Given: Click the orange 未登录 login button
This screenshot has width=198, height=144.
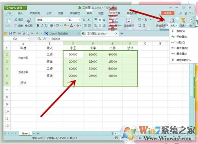Looking at the screenshot, I should (x=168, y=13).
